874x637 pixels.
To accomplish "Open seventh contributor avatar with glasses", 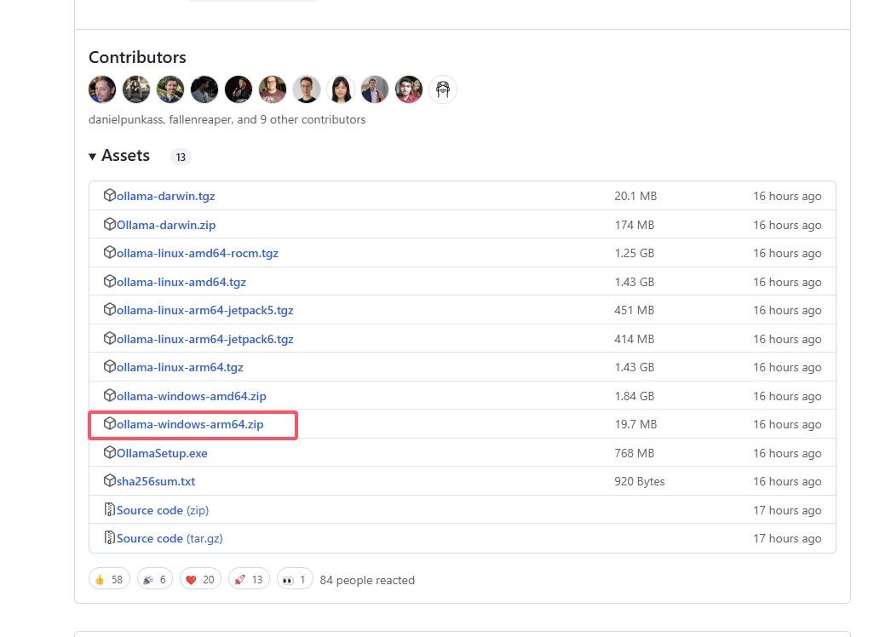I will click(307, 89).
